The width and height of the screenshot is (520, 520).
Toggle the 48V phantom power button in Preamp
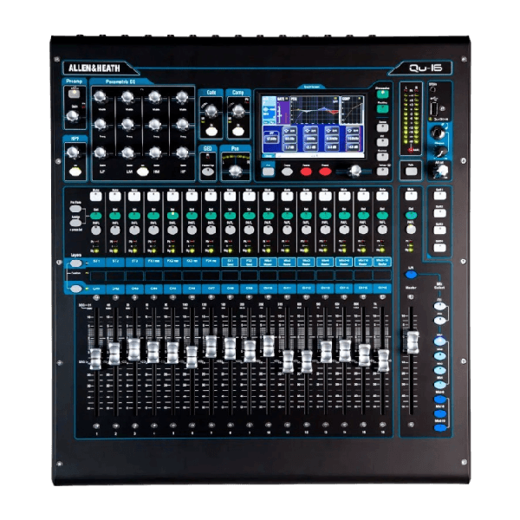[74, 94]
